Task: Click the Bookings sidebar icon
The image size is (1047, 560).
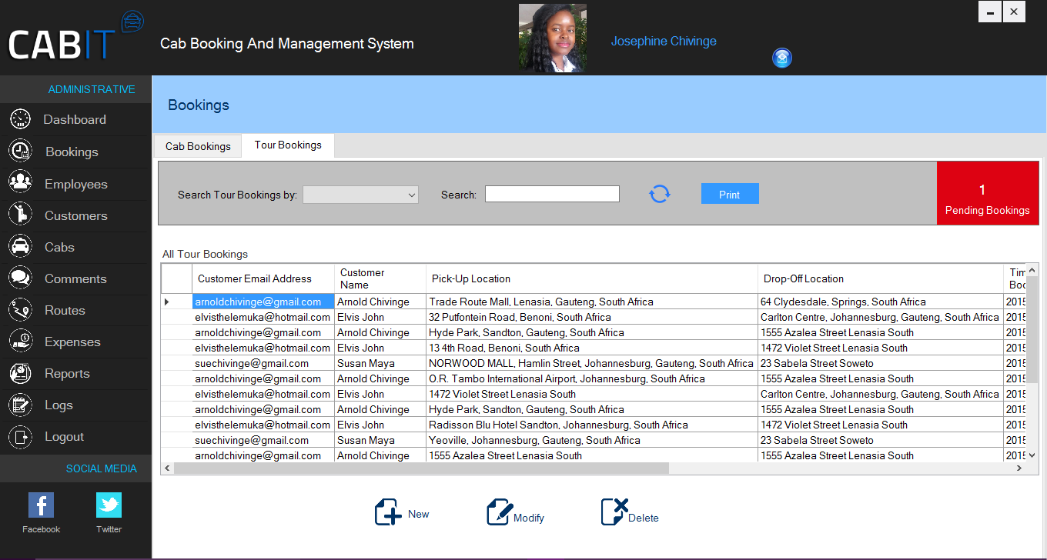Action: [20, 152]
